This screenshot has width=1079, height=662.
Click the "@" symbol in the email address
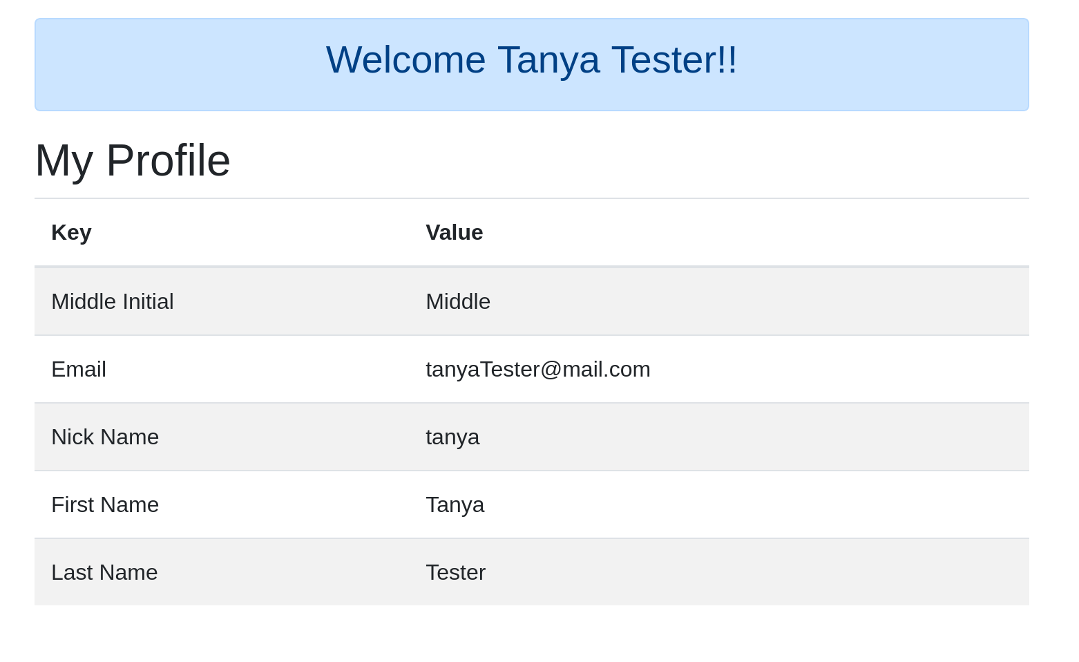point(551,370)
